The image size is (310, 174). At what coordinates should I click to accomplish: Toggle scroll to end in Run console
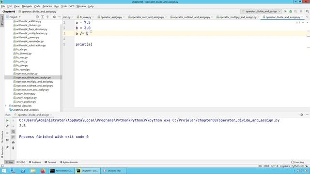pyautogui.click(x=13, y=137)
